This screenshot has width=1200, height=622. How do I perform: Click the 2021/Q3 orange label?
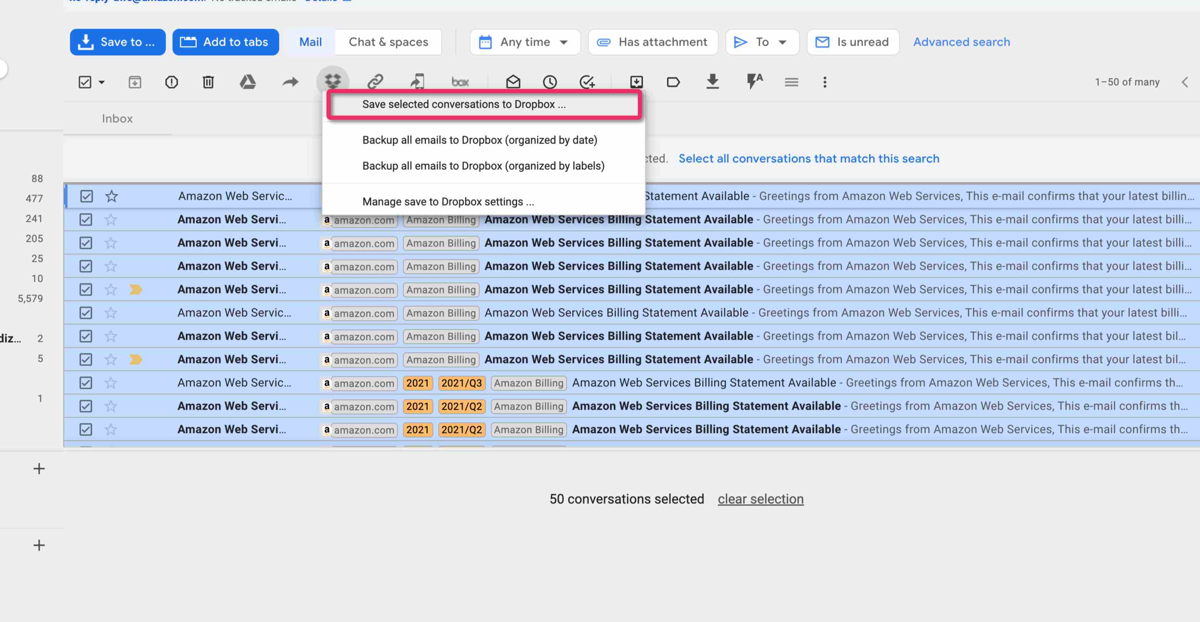(461, 383)
